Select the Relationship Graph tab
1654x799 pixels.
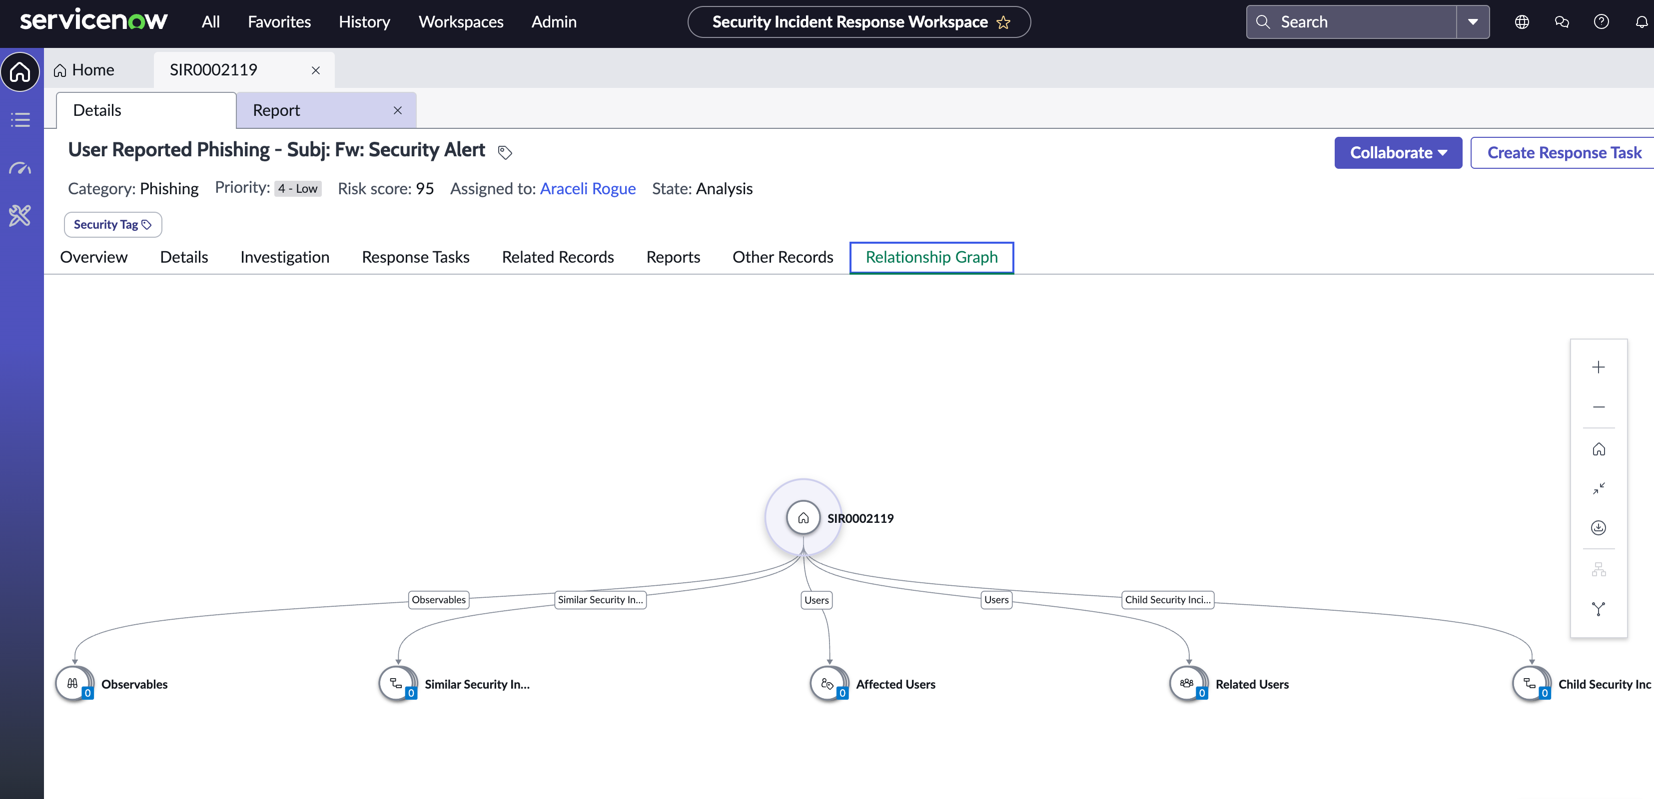[931, 257]
